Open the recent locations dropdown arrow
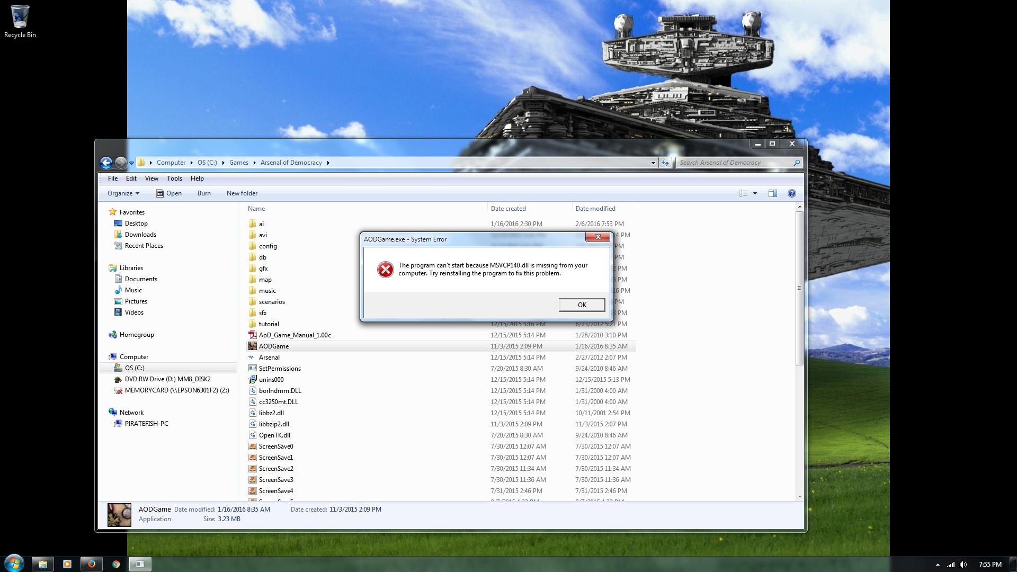Viewport: 1017px width, 572px height. pos(131,163)
